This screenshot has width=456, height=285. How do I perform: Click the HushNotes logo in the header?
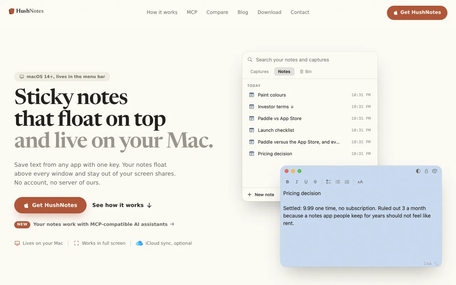(x=26, y=11)
